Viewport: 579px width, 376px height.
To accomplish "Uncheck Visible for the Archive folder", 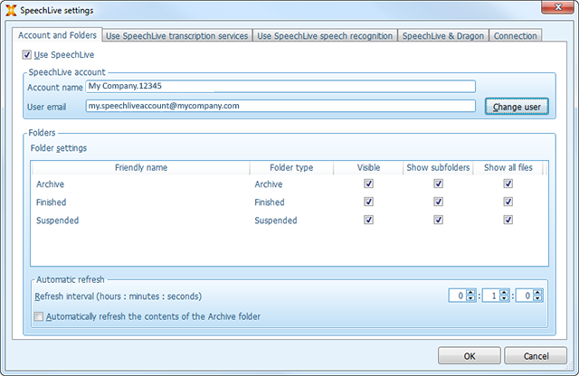I will tap(368, 183).
